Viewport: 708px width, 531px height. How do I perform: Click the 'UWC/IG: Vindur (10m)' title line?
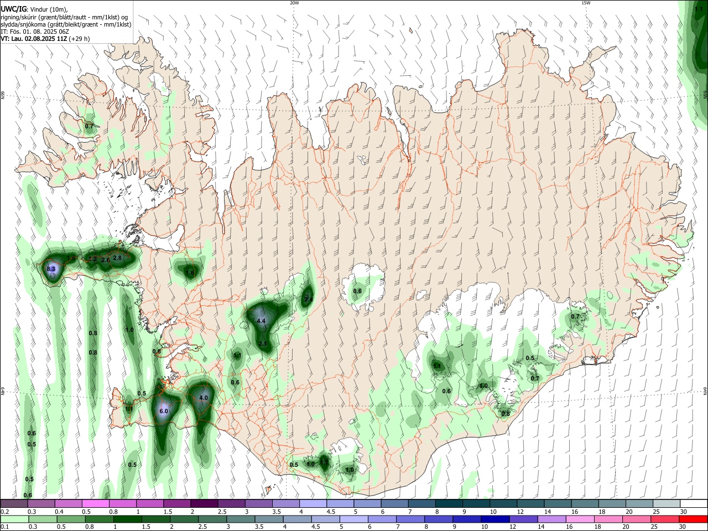pos(34,9)
